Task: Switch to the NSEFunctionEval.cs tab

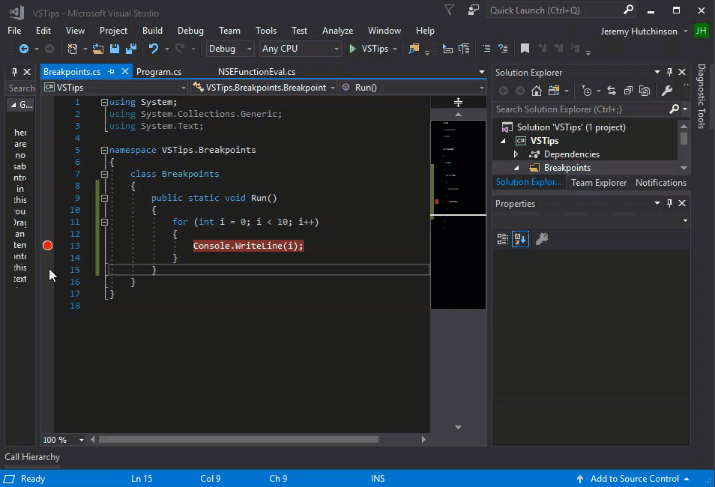Action: click(x=256, y=72)
